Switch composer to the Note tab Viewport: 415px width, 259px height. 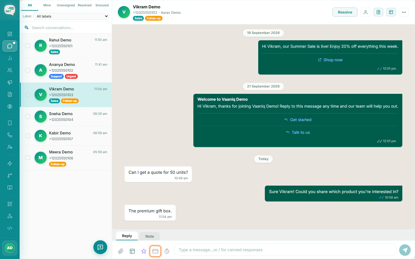click(x=150, y=236)
